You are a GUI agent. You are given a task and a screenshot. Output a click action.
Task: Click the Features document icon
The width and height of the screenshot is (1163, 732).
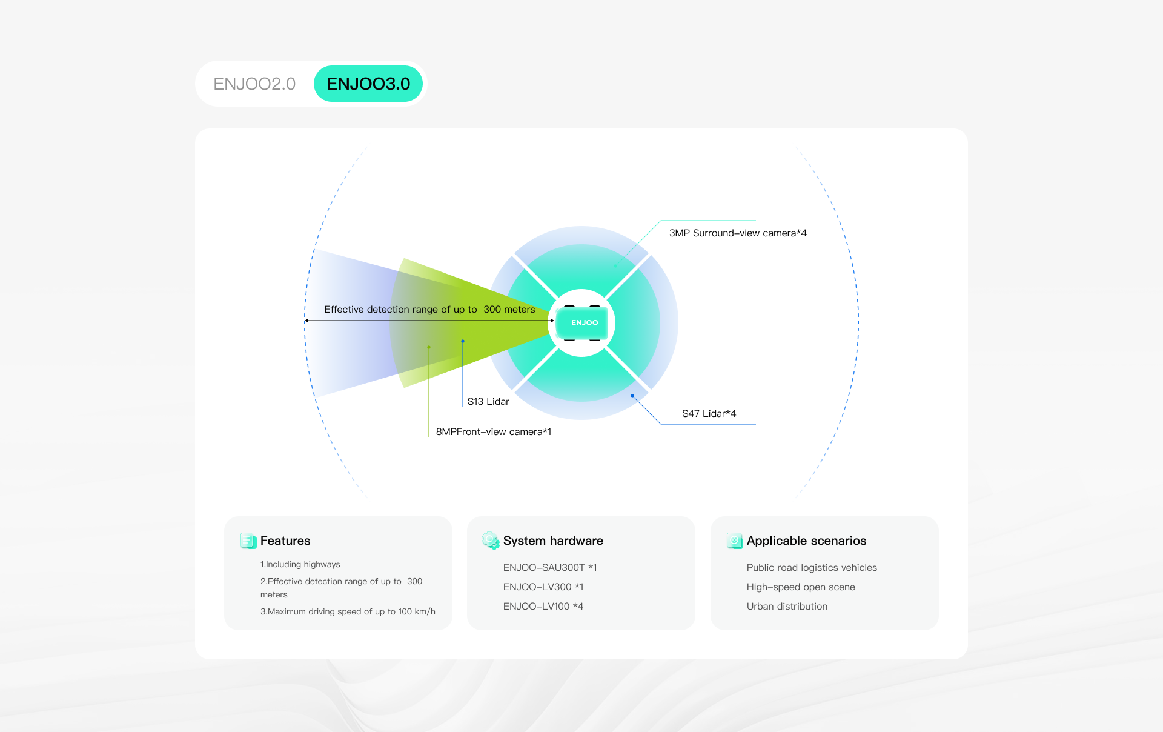(248, 541)
